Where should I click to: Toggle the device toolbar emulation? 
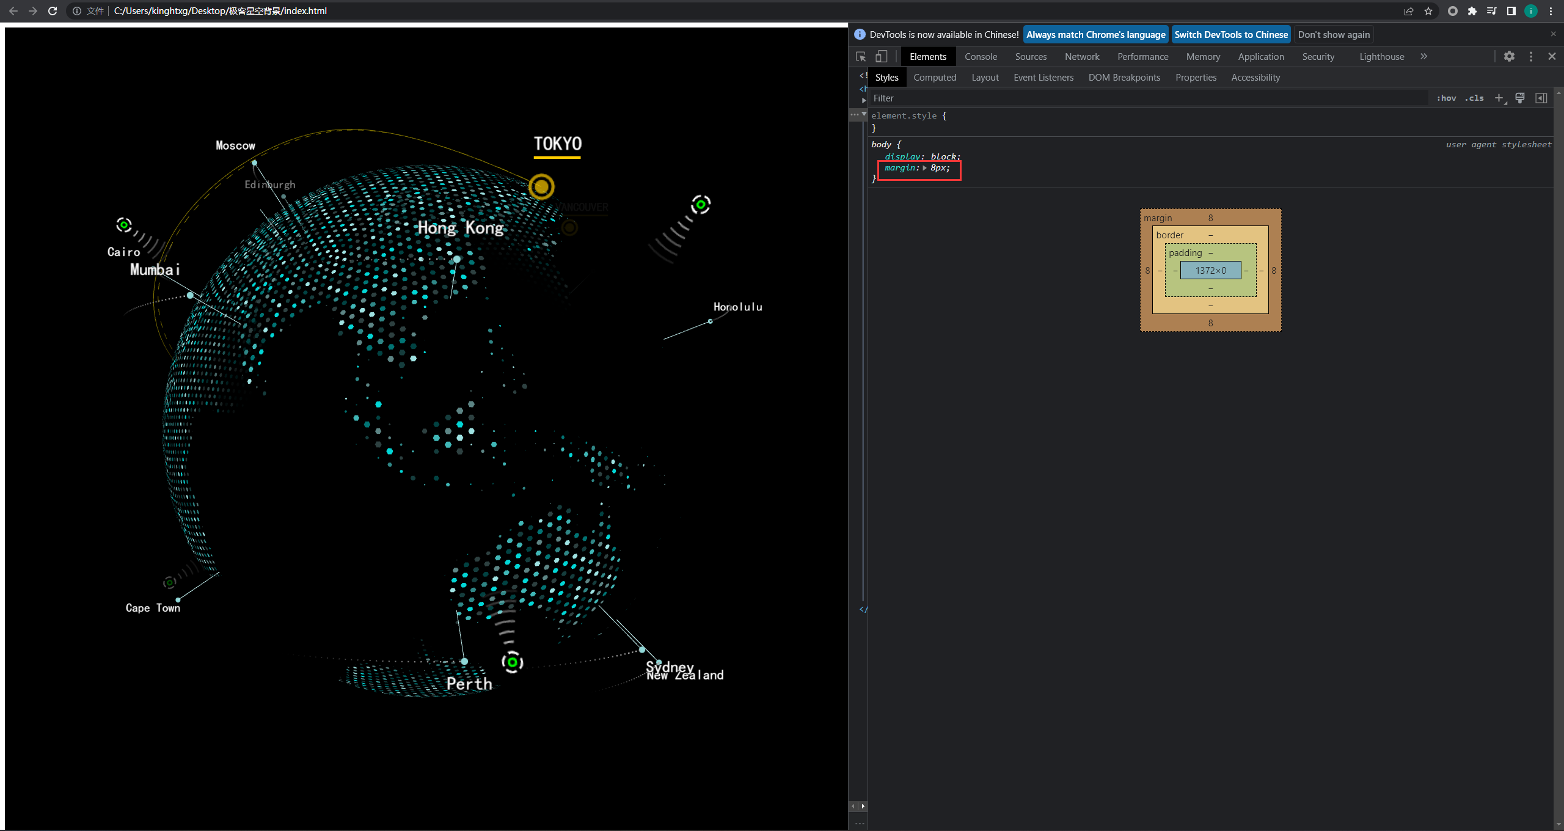(x=881, y=57)
